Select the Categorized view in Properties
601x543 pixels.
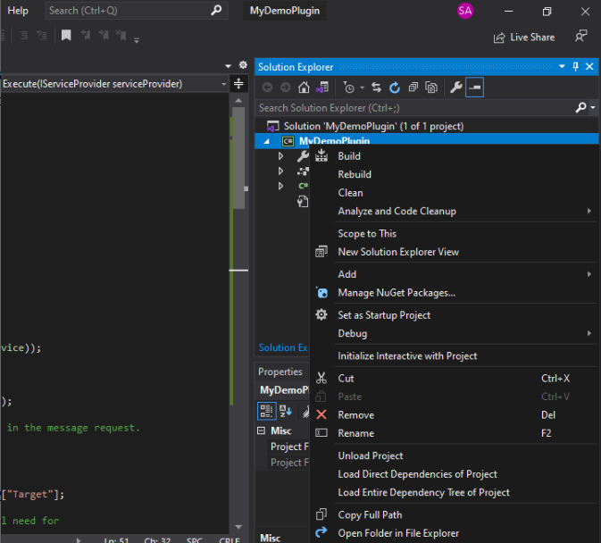tap(266, 411)
